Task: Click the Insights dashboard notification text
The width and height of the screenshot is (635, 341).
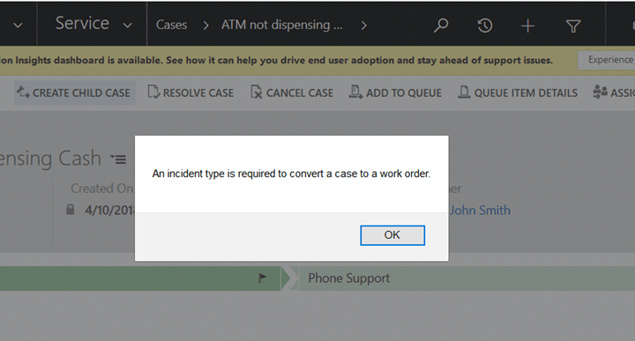Action: (276, 60)
